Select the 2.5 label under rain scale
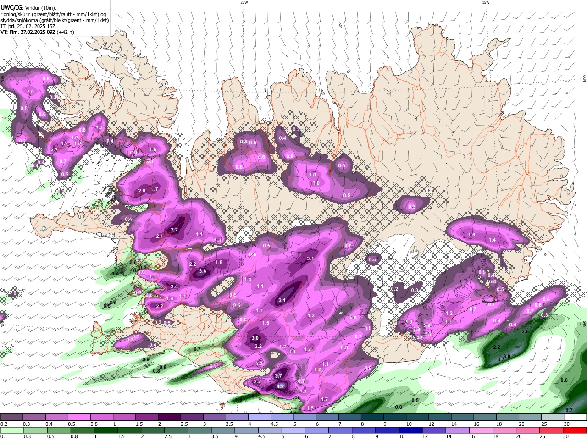Viewport: 587px width, 440px height. point(168,436)
